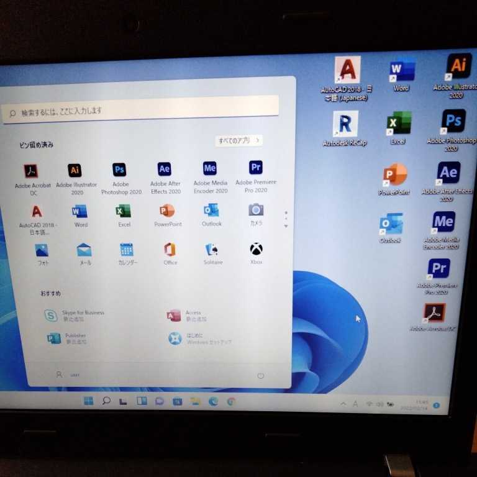Viewport: 477px width, 477px height.
Task: Open Microsoft Store on the taskbar
Action: (178, 402)
